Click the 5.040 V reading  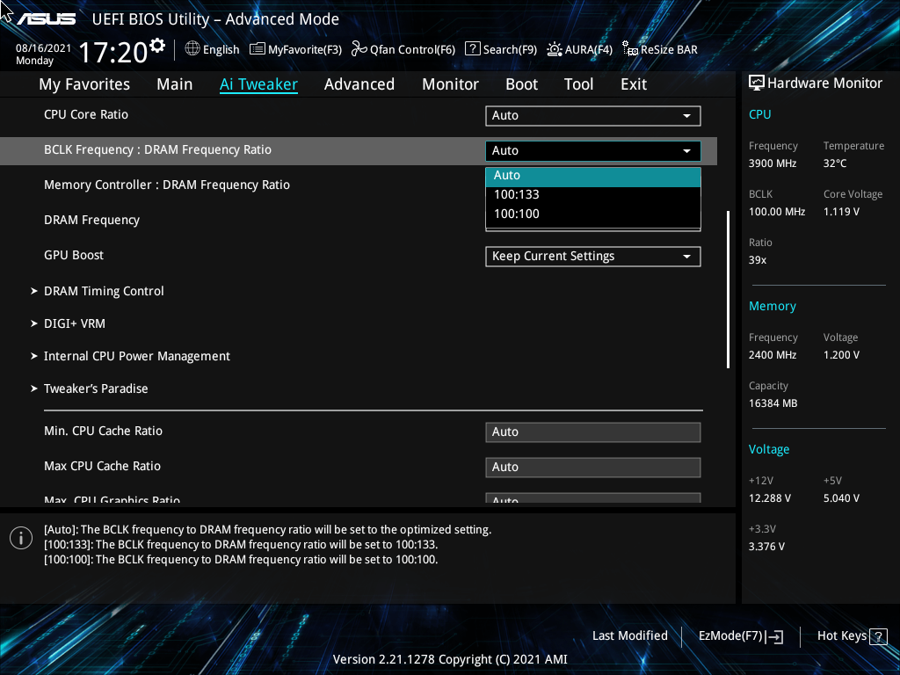coord(841,498)
